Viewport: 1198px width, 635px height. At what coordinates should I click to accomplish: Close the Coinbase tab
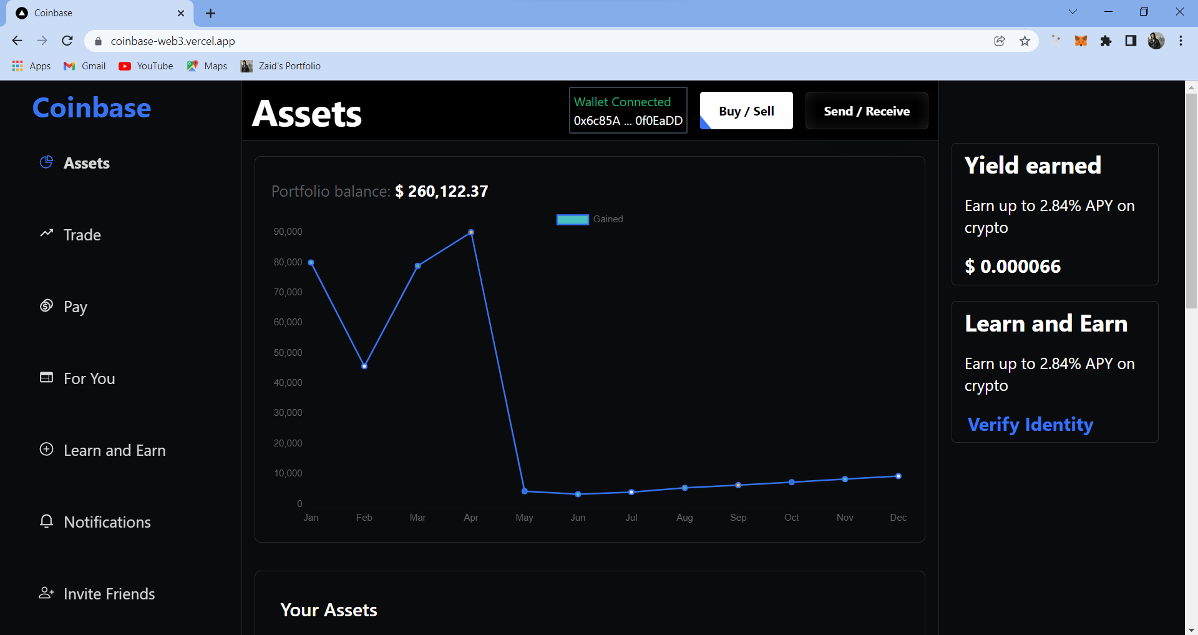pyautogui.click(x=181, y=13)
